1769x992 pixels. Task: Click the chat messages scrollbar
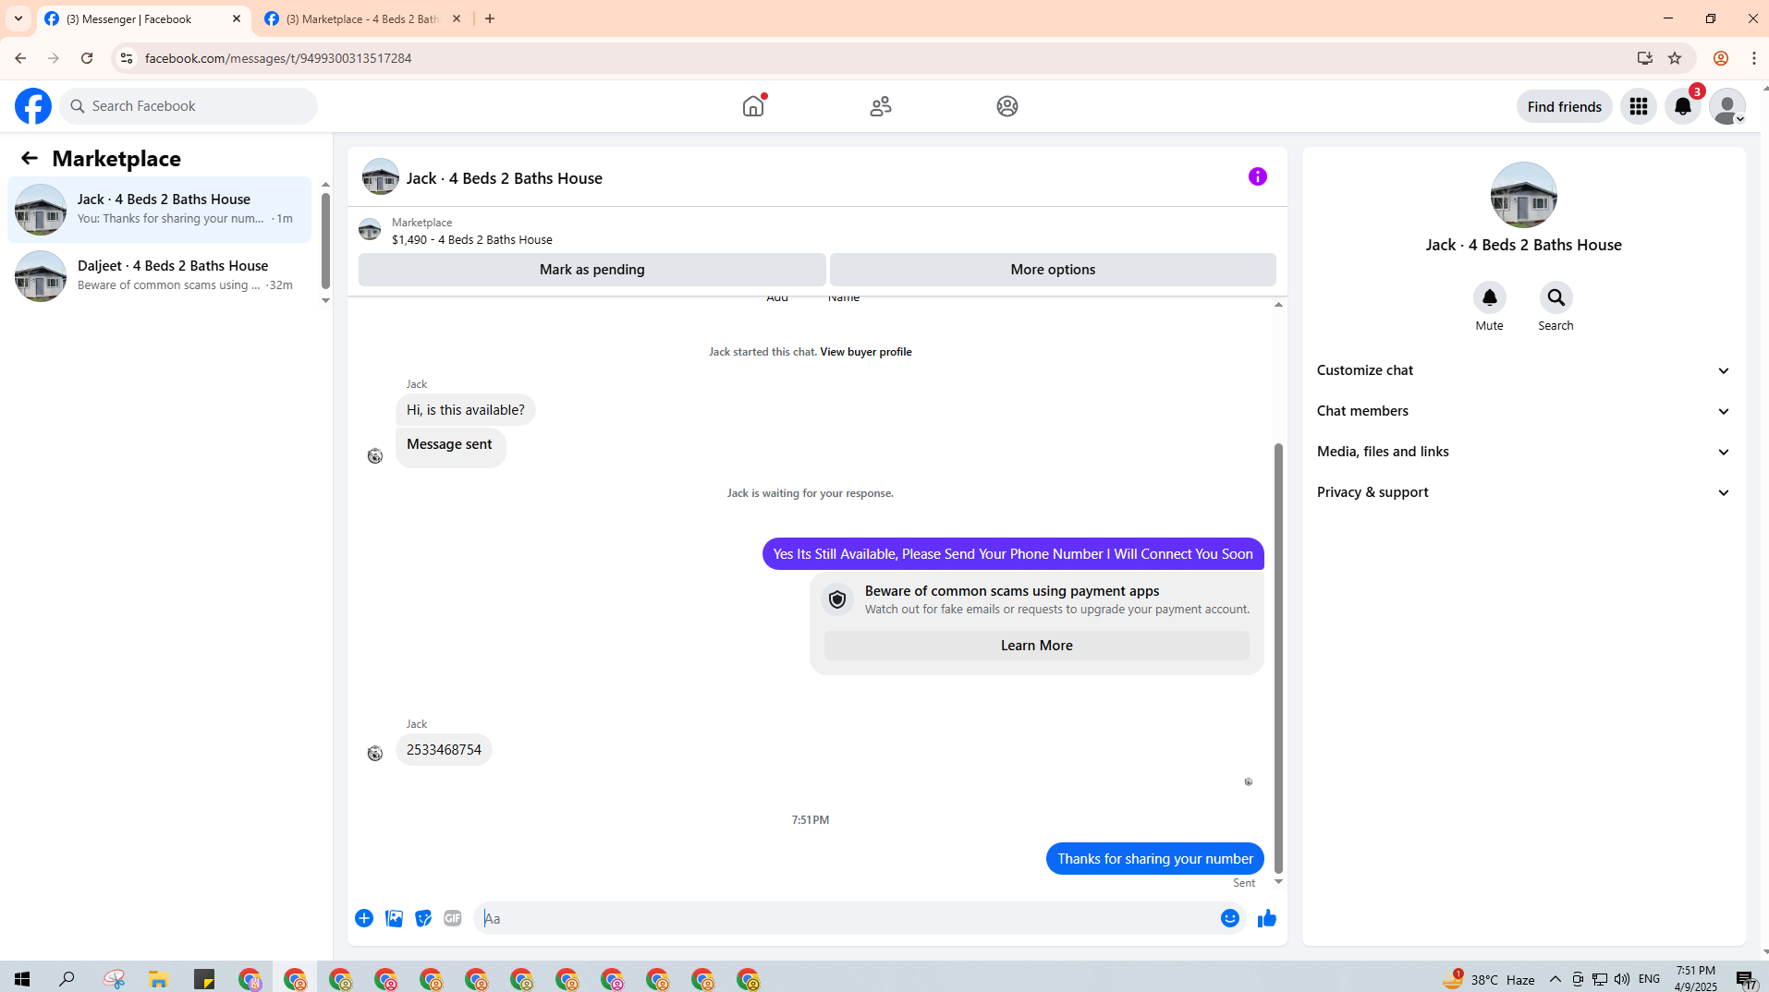tap(1278, 658)
